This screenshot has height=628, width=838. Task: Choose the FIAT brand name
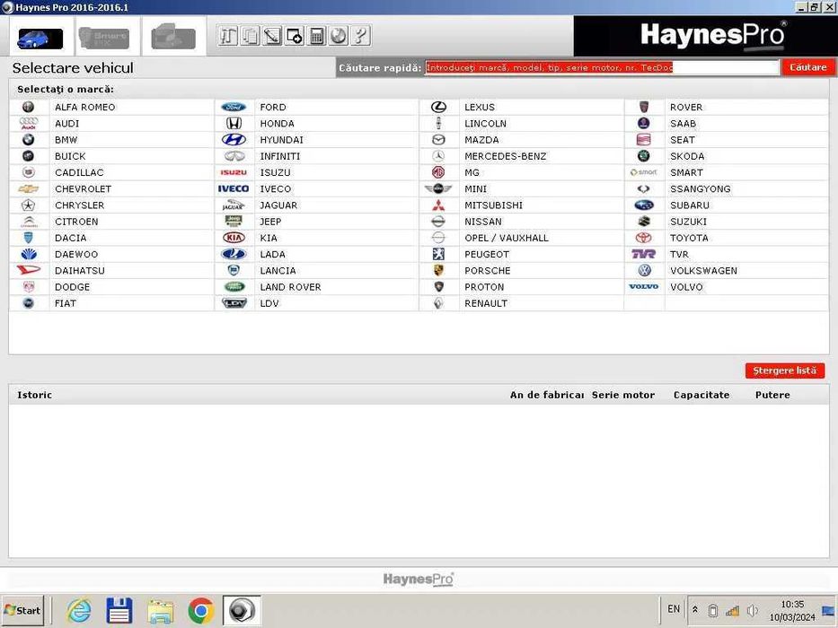[66, 303]
